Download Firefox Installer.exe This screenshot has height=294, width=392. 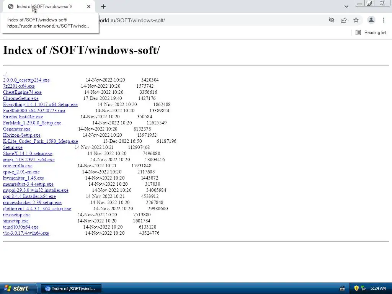tap(23, 117)
